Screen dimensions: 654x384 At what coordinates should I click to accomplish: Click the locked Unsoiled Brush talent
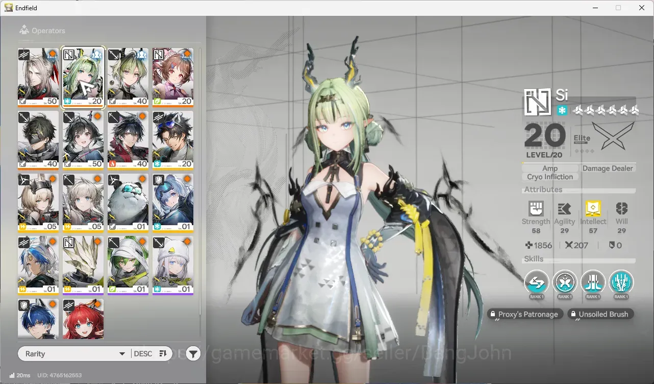click(x=600, y=314)
